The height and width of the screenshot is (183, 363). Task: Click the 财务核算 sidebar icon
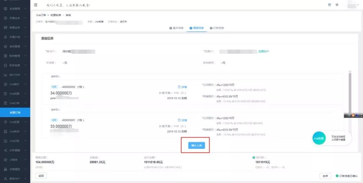click(x=6, y=65)
